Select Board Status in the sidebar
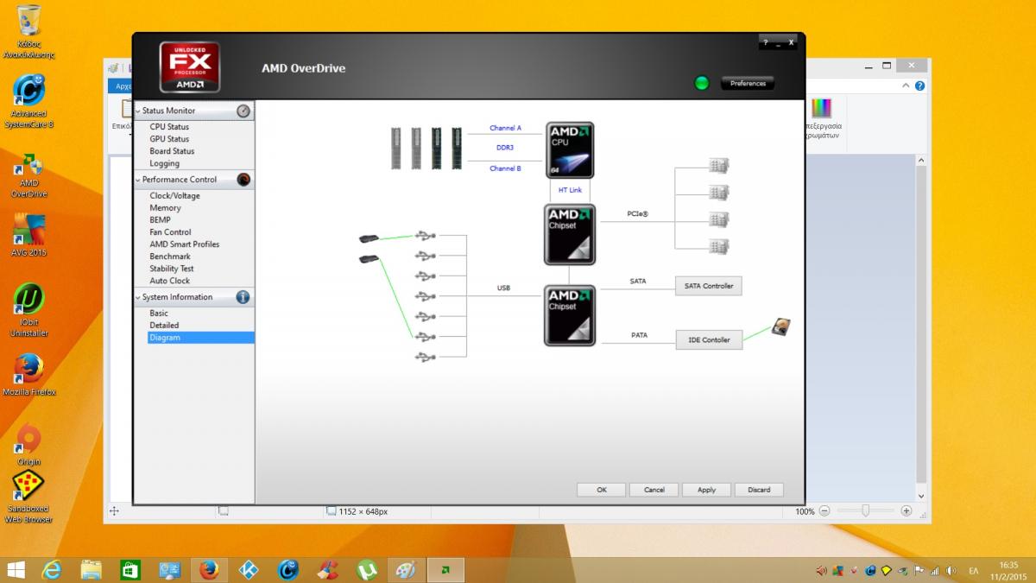The width and height of the screenshot is (1036, 583). [x=172, y=151]
